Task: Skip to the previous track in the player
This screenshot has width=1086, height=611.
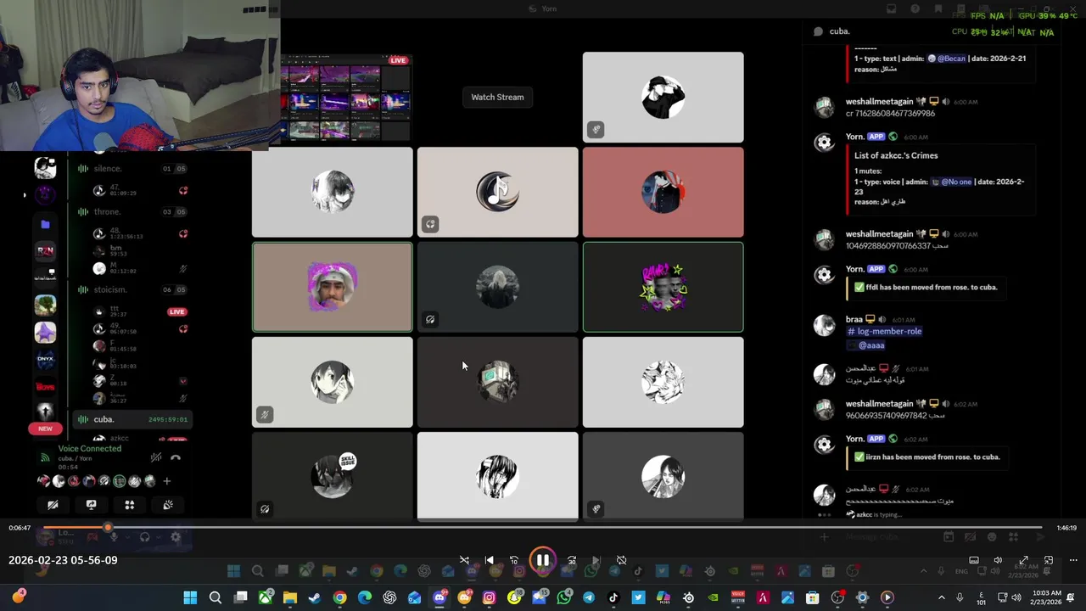Action: [x=489, y=560]
